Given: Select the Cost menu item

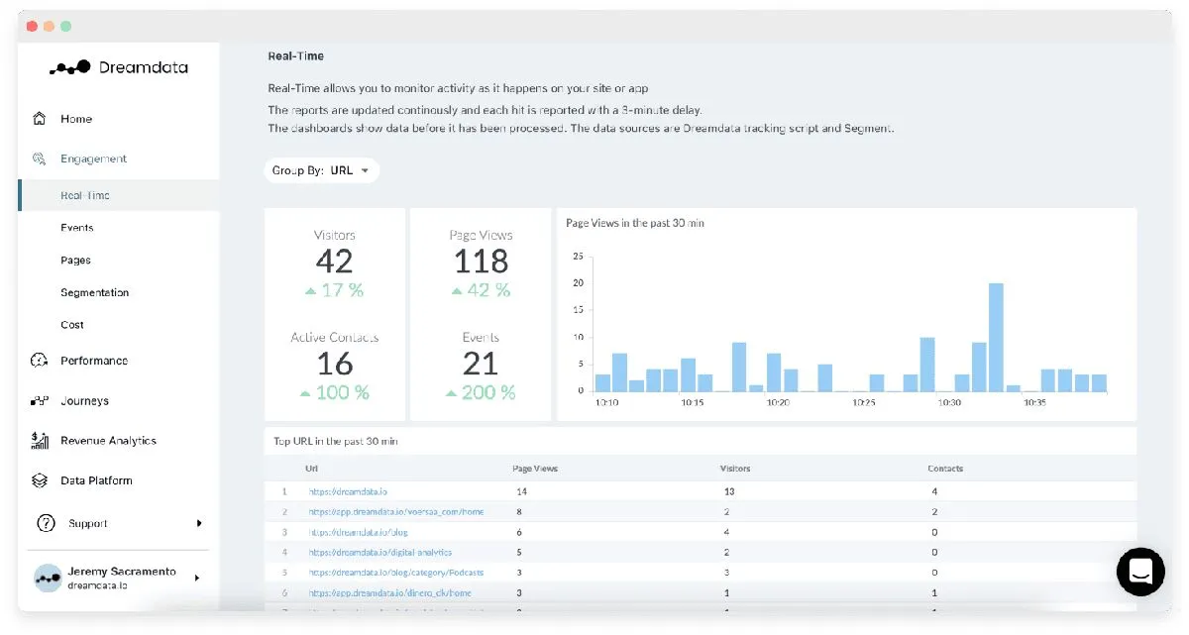Looking at the screenshot, I should [72, 325].
